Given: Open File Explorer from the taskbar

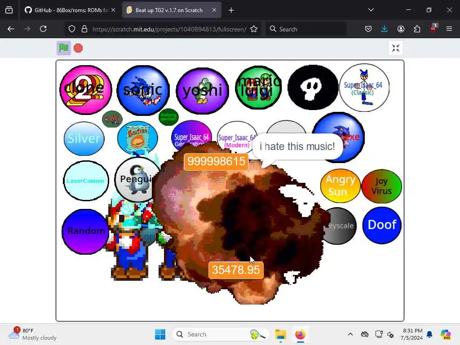Looking at the screenshot, I should coord(280,334).
